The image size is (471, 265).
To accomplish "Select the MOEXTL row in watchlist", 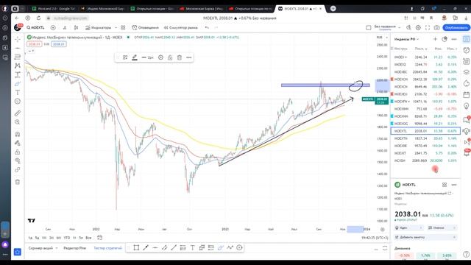I will point(425,131).
